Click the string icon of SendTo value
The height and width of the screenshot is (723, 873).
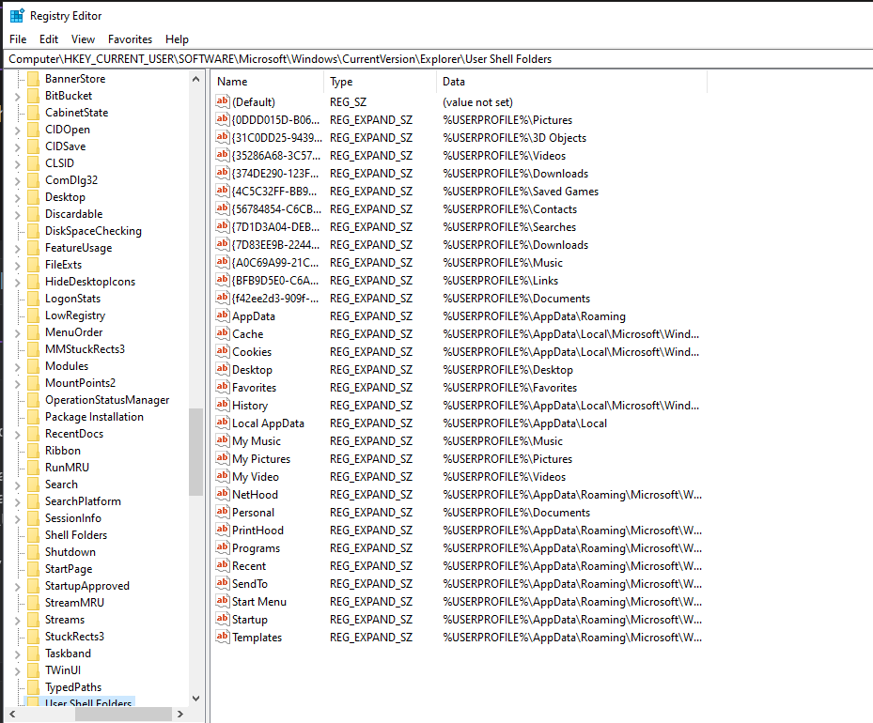(x=223, y=583)
